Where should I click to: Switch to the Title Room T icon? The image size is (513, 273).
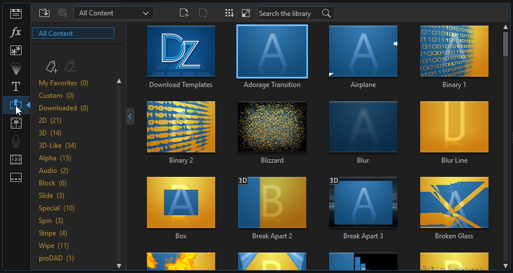coord(16,86)
